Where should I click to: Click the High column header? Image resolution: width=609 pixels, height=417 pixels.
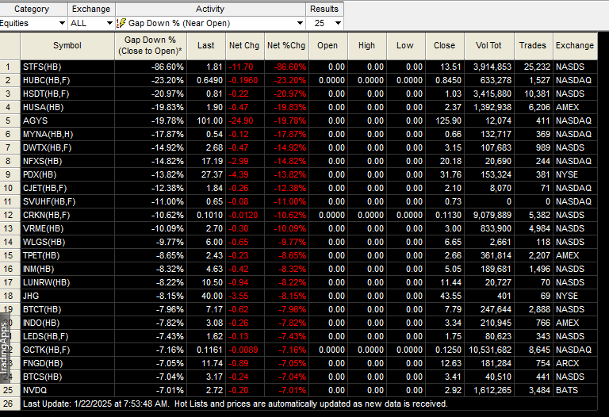tap(366, 46)
